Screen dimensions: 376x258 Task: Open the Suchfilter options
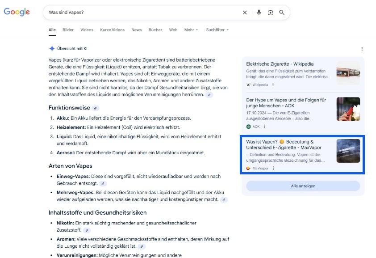(216, 30)
